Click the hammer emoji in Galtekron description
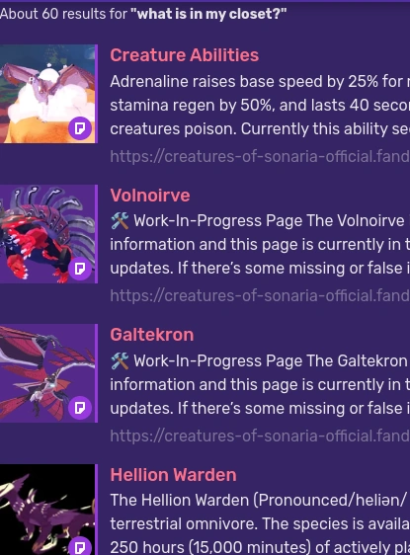This screenshot has height=555, width=410. [120, 361]
